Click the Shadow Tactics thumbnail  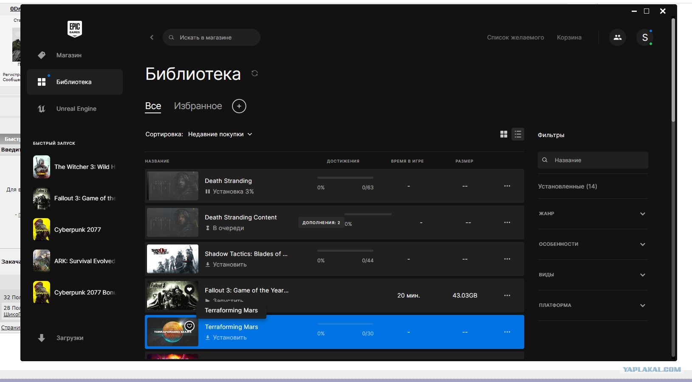coord(172,259)
